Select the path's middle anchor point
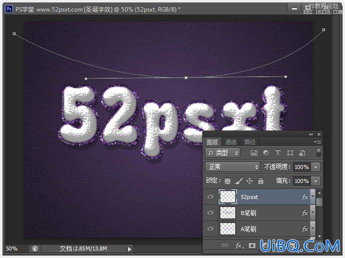The width and height of the screenshot is (345, 258). (x=186, y=78)
